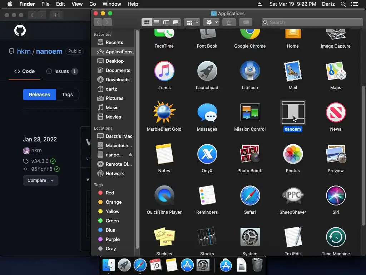This screenshot has height=275, width=366.
Task: Click the Messages app icon
Action: point(207,112)
